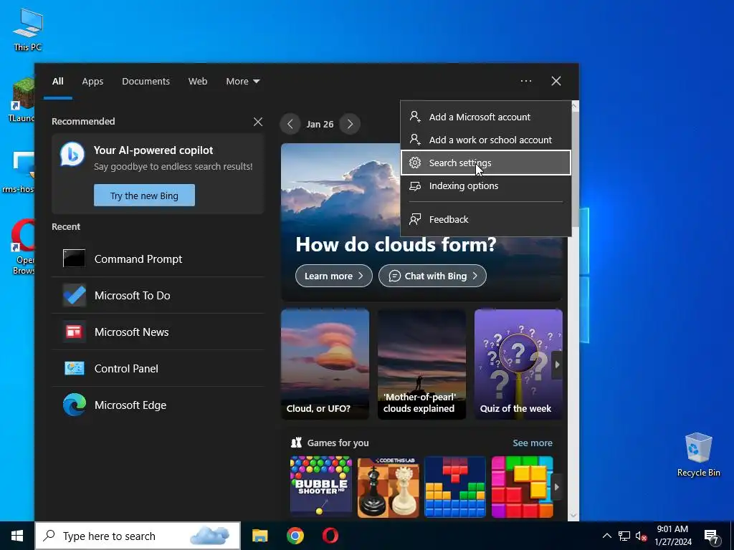The height and width of the screenshot is (550, 734).
Task: Launch Opera browser from taskbar
Action: tap(330, 536)
